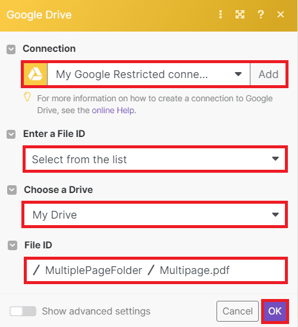Image resolution: width=298 pixels, height=327 pixels.
Task: Click the Google Drive dialog title
Action: click(x=39, y=15)
